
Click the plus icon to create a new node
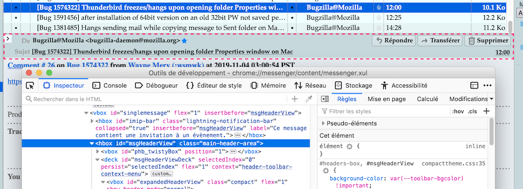click(295, 99)
